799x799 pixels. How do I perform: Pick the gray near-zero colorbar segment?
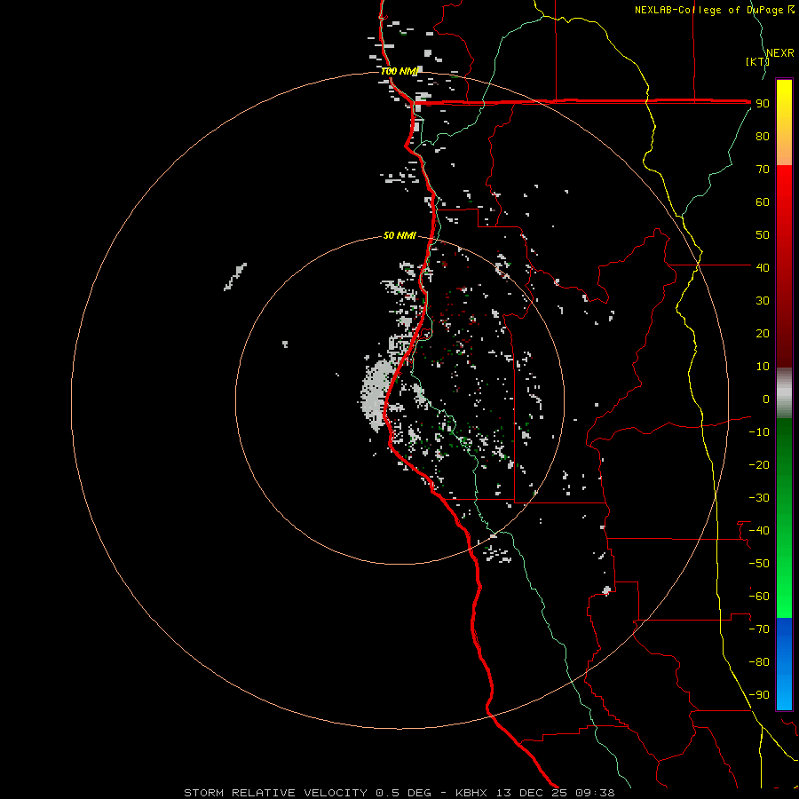coord(784,393)
